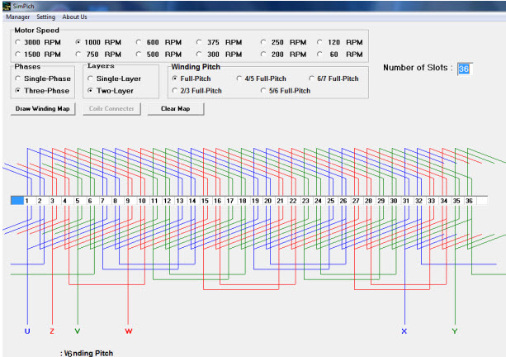Select Full-Pitch winding pitch
The height and width of the screenshot is (357, 506).
[x=192, y=79]
